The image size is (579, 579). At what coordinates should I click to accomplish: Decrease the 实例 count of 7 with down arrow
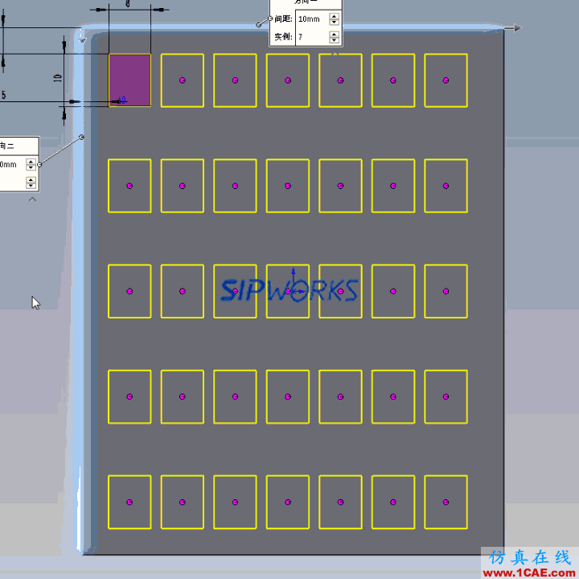point(334,40)
